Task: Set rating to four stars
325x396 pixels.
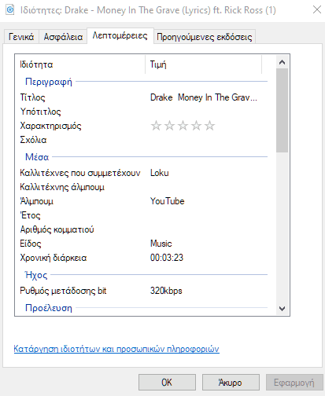Action: click(196, 126)
